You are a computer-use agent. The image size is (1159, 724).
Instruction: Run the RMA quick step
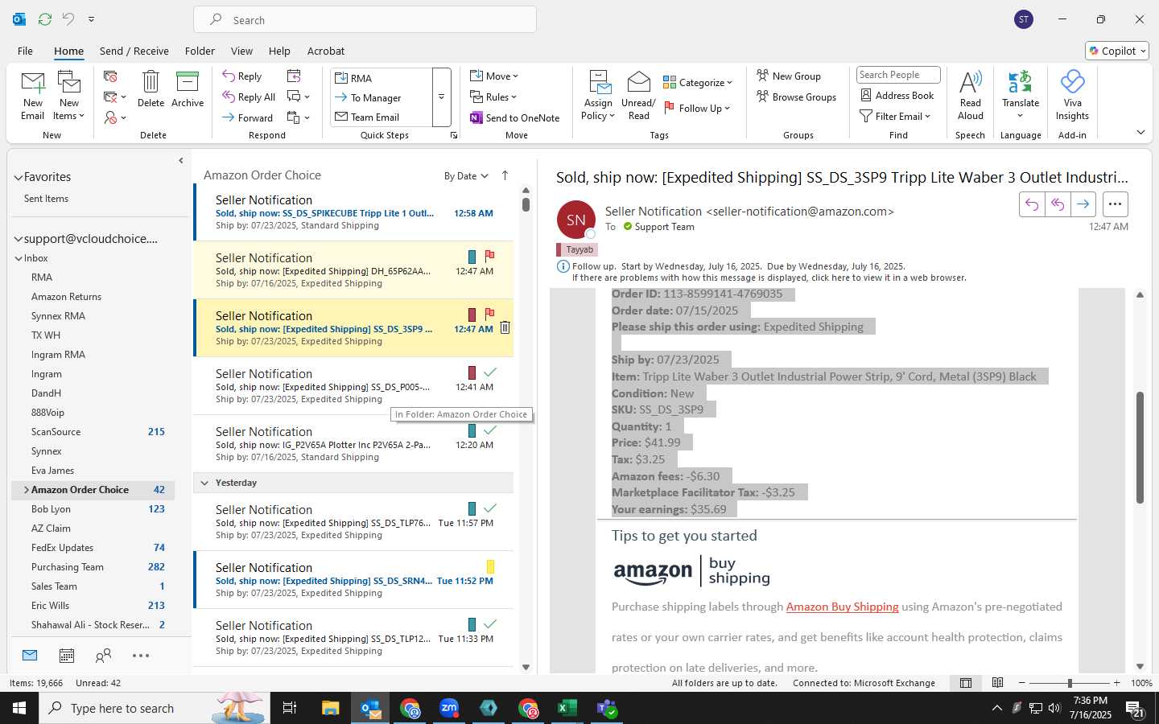coord(381,78)
